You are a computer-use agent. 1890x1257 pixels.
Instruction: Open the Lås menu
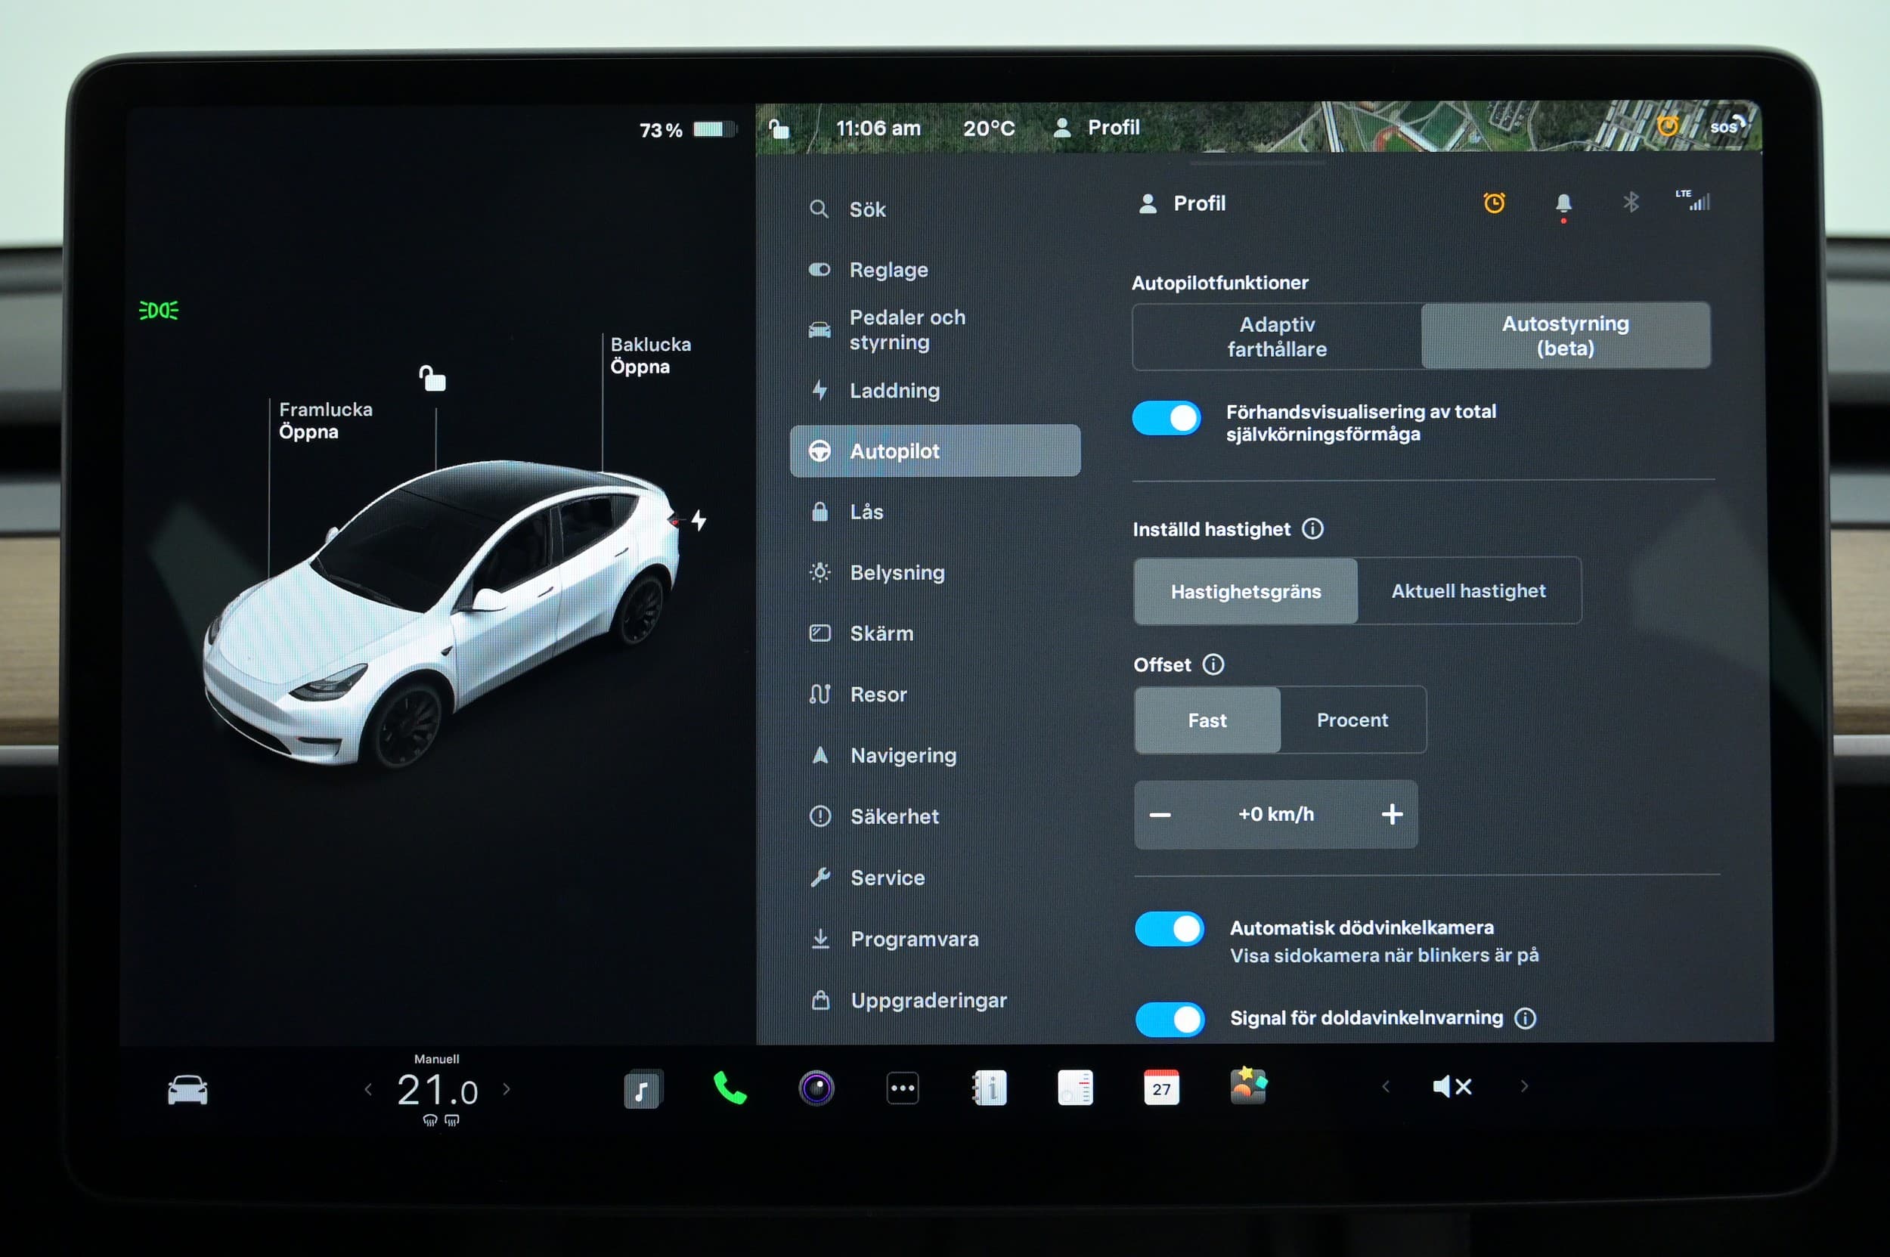pyautogui.click(x=935, y=512)
